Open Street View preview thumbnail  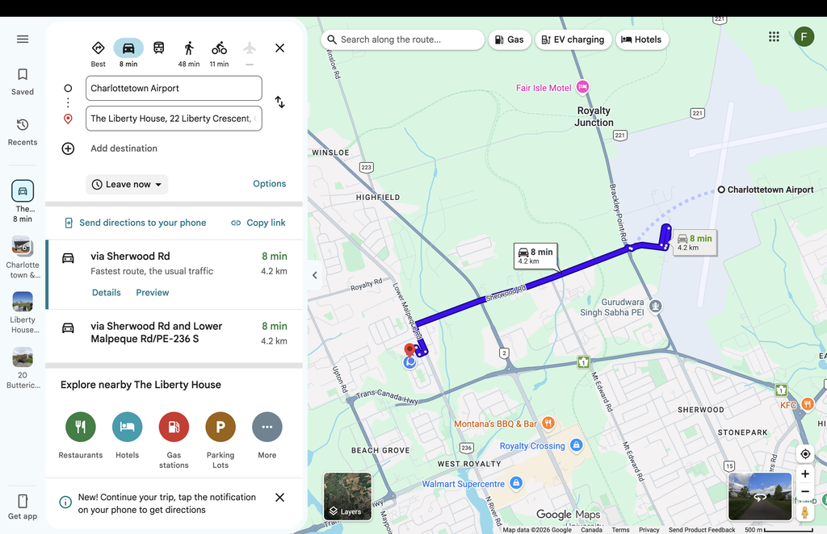(759, 496)
